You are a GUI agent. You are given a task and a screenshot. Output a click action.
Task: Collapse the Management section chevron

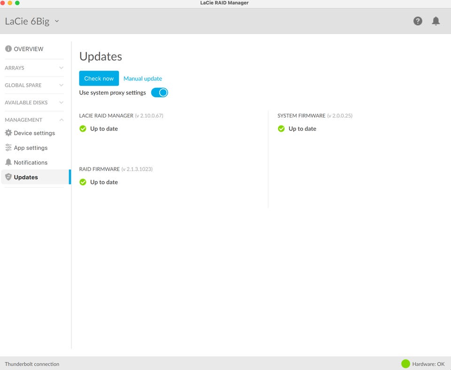[61, 120]
